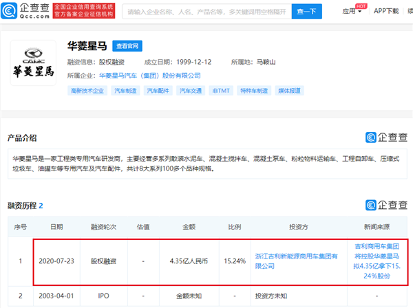The width and height of the screenshot is (413, 308).
Task: Click the Qcc.com logo icon
Action: (x=9, y=11)
